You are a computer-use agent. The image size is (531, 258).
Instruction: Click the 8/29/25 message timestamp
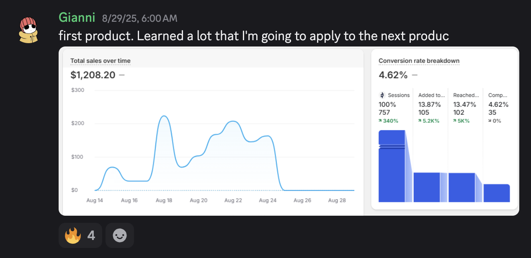coord(139,18)
